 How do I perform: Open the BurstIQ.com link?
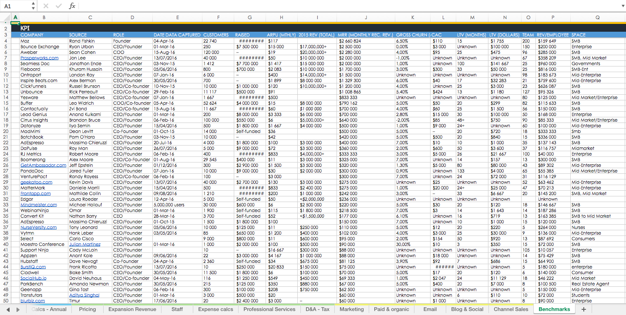click(x=33, y=267)
